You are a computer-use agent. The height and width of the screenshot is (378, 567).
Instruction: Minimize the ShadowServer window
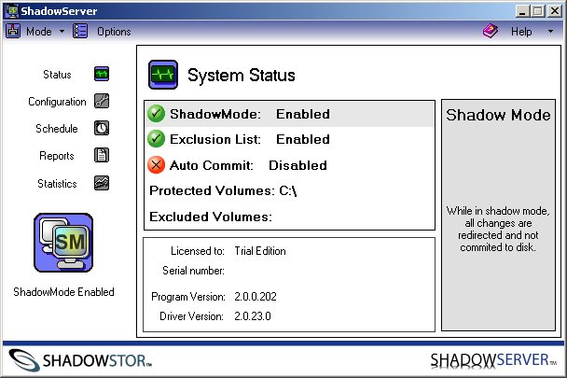coord(522,11)
